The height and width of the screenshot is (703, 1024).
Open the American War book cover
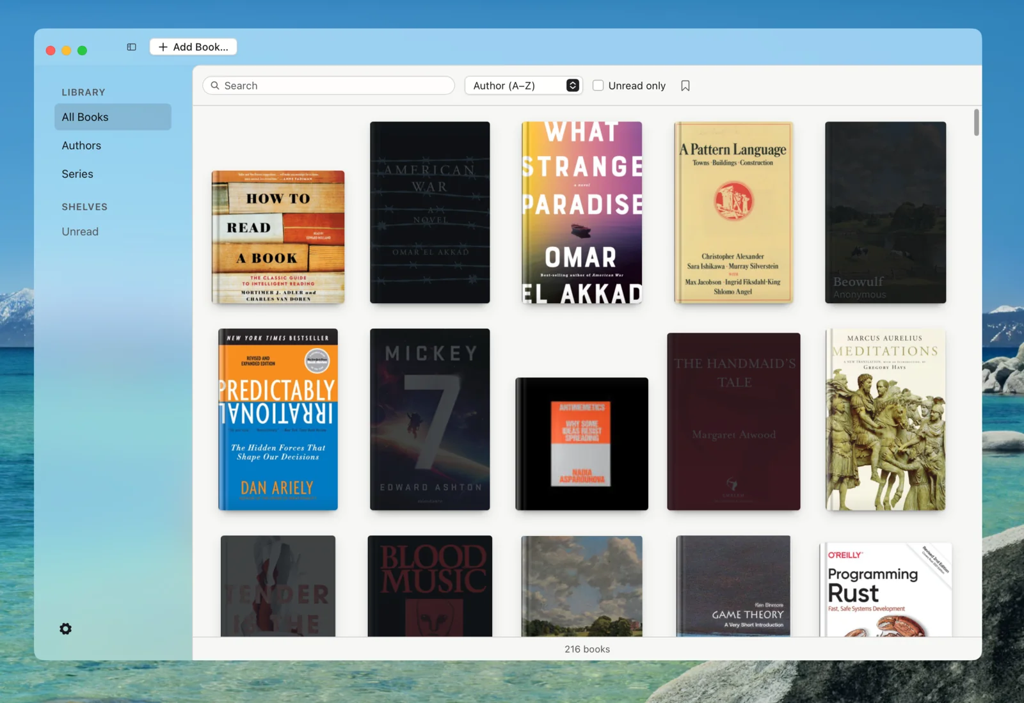tap(430, 212)
